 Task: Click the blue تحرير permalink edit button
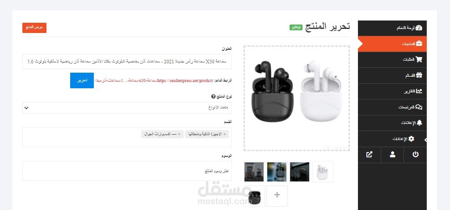(82, 81)
